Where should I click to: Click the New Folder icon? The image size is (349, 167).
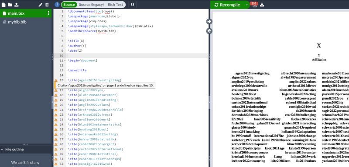10,5
